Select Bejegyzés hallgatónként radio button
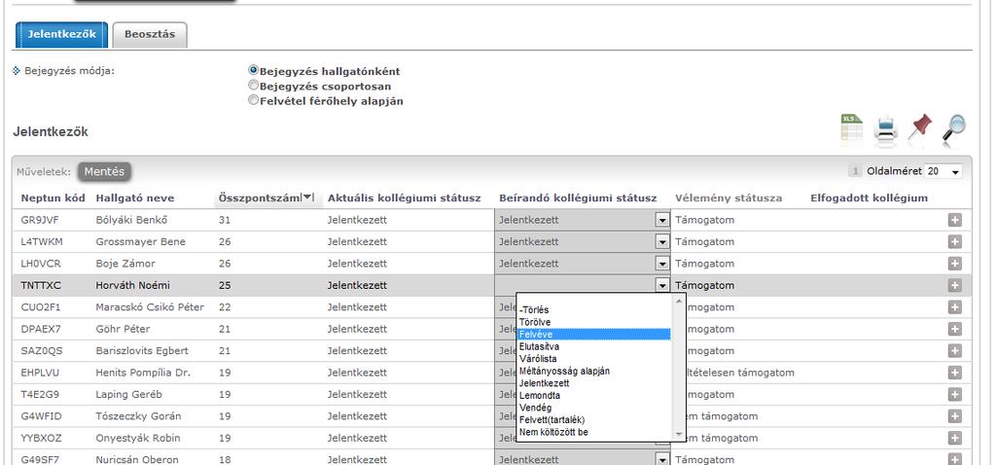 [x=254, y=70]
